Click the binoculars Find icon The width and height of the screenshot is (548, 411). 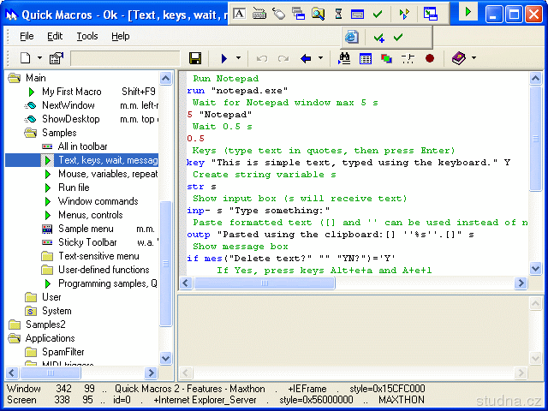[345, 58]
